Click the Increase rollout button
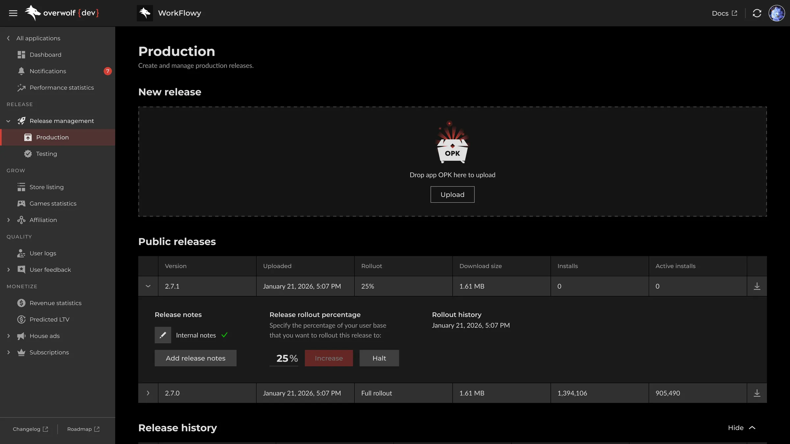Image resolution: width=790 pixels, height=444 pixels. 329,358
